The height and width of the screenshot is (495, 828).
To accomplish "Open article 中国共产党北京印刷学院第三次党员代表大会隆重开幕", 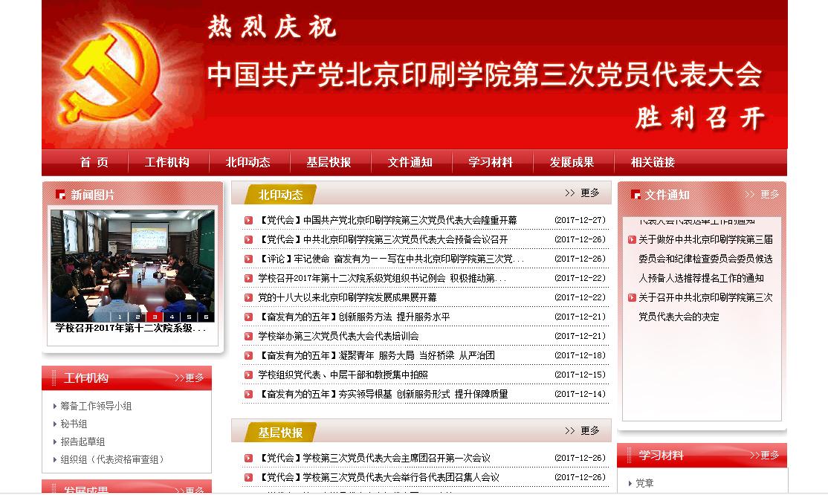I will 387,220.
